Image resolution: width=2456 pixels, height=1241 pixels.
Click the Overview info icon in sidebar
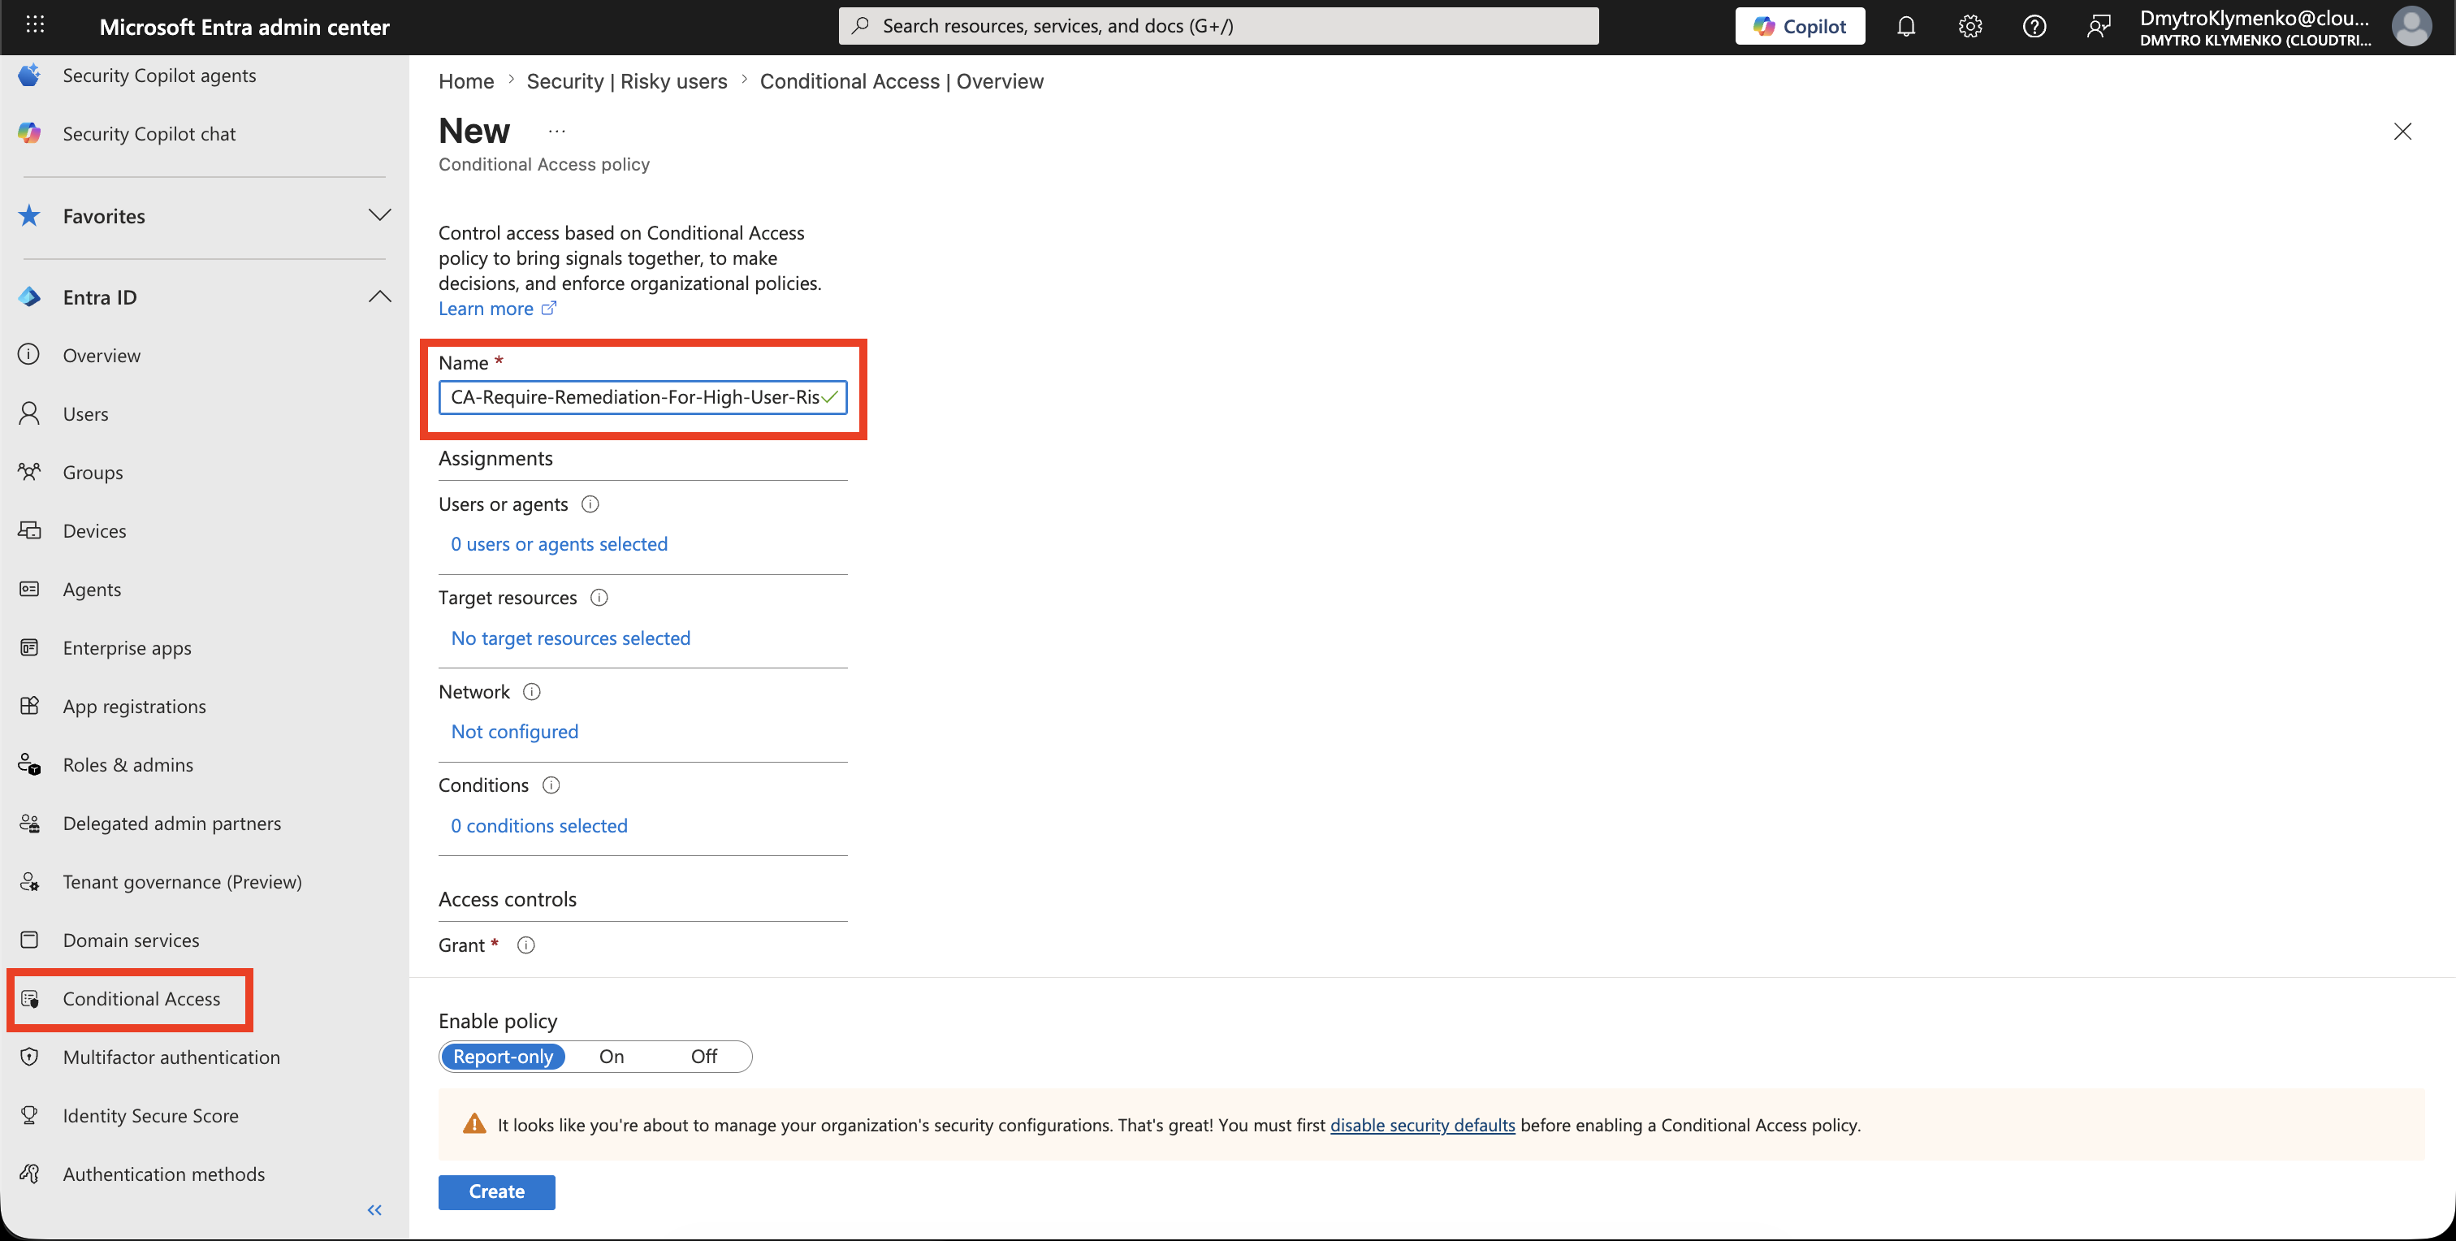[29, 355]
